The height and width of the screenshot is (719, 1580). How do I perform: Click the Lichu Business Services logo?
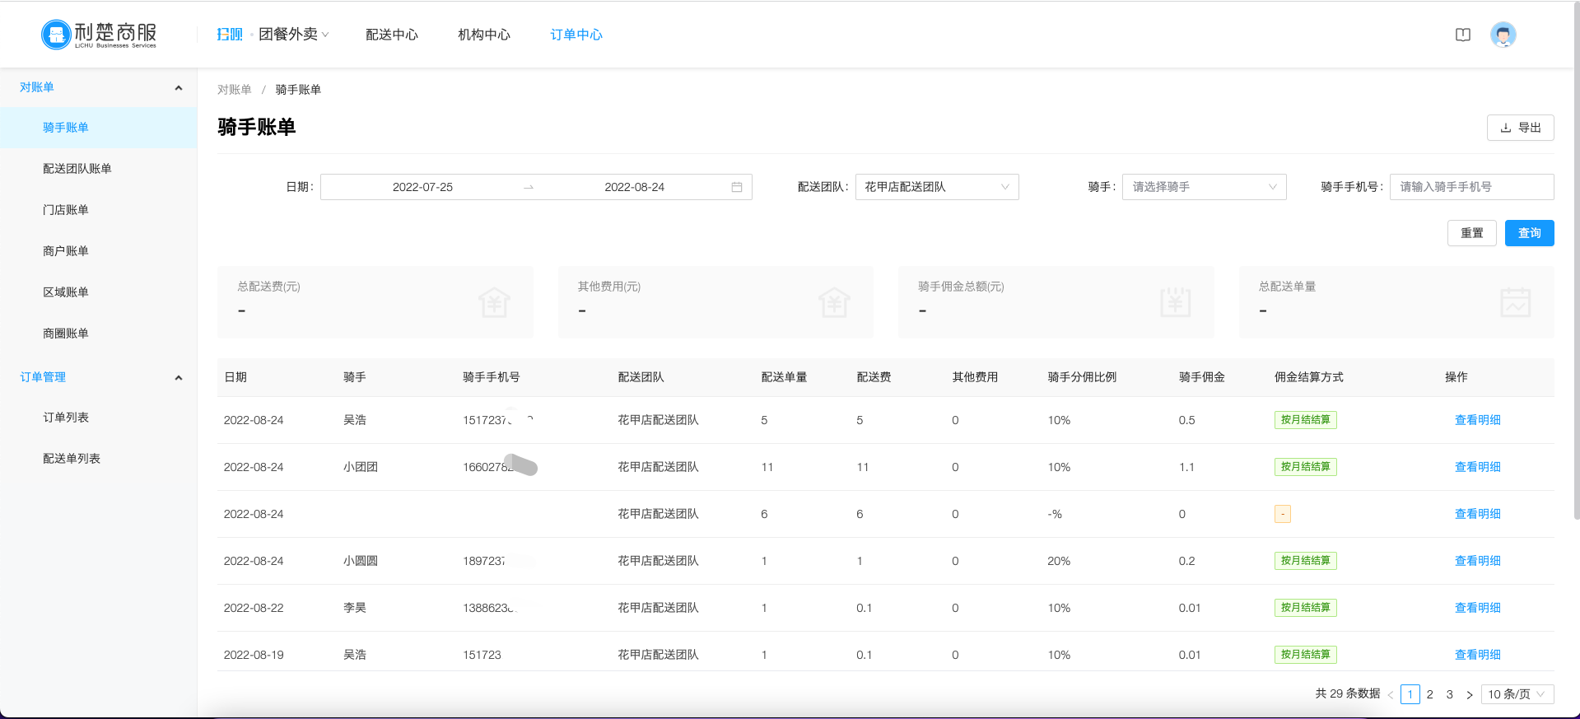click(99, 35)
